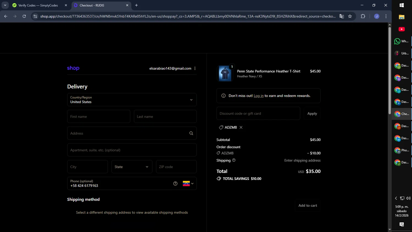The image size is (412, 232).
Task: Open the State dropdown
Action: (x=132, y=167)
